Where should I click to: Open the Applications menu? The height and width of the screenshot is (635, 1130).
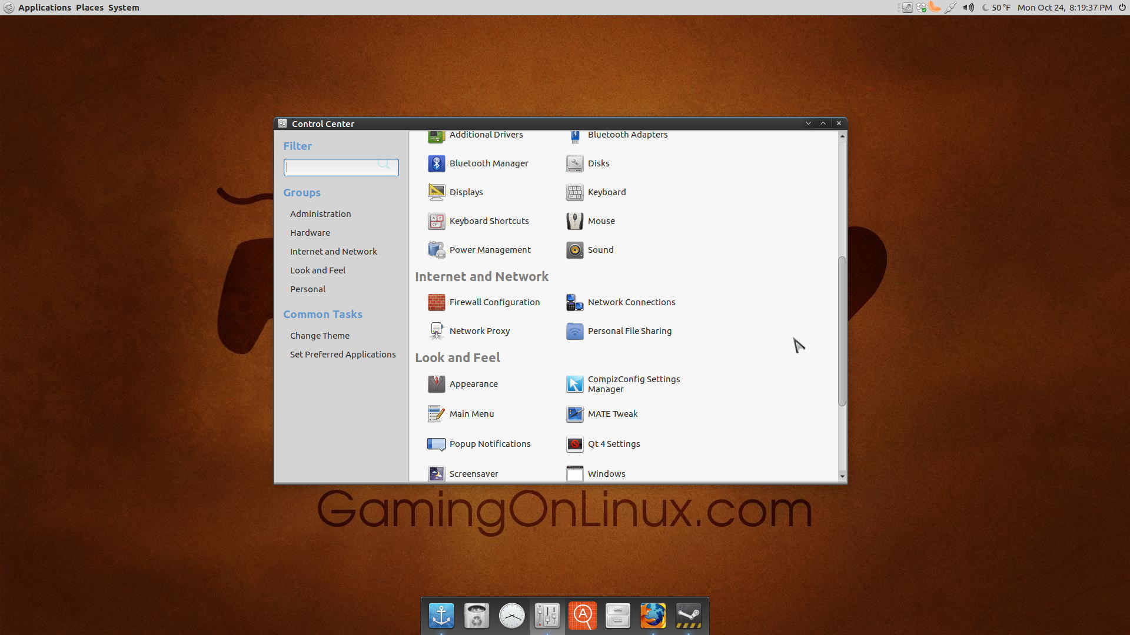[45, 8]
